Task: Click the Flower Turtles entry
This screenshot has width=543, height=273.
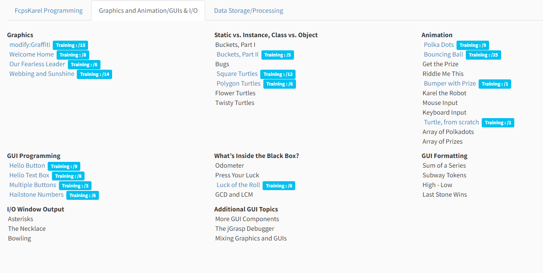Action: click(x=235, y=93)
